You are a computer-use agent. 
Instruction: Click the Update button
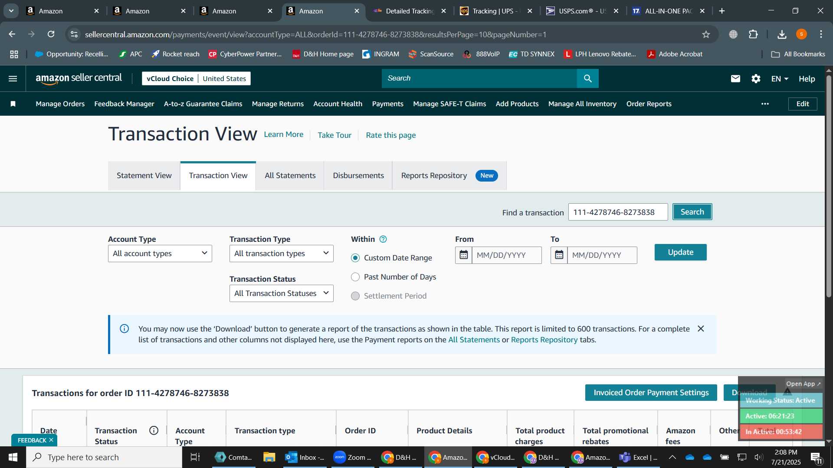coord(681,252)
